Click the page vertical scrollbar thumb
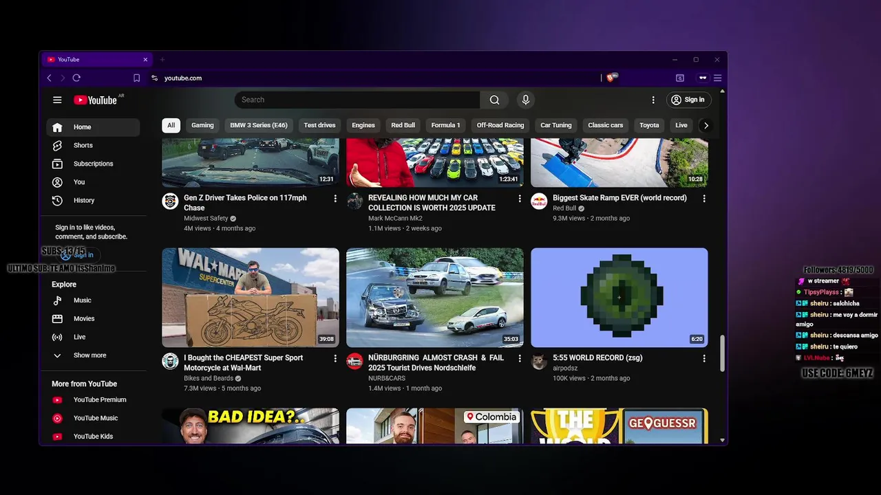 [x=722, y=354]
